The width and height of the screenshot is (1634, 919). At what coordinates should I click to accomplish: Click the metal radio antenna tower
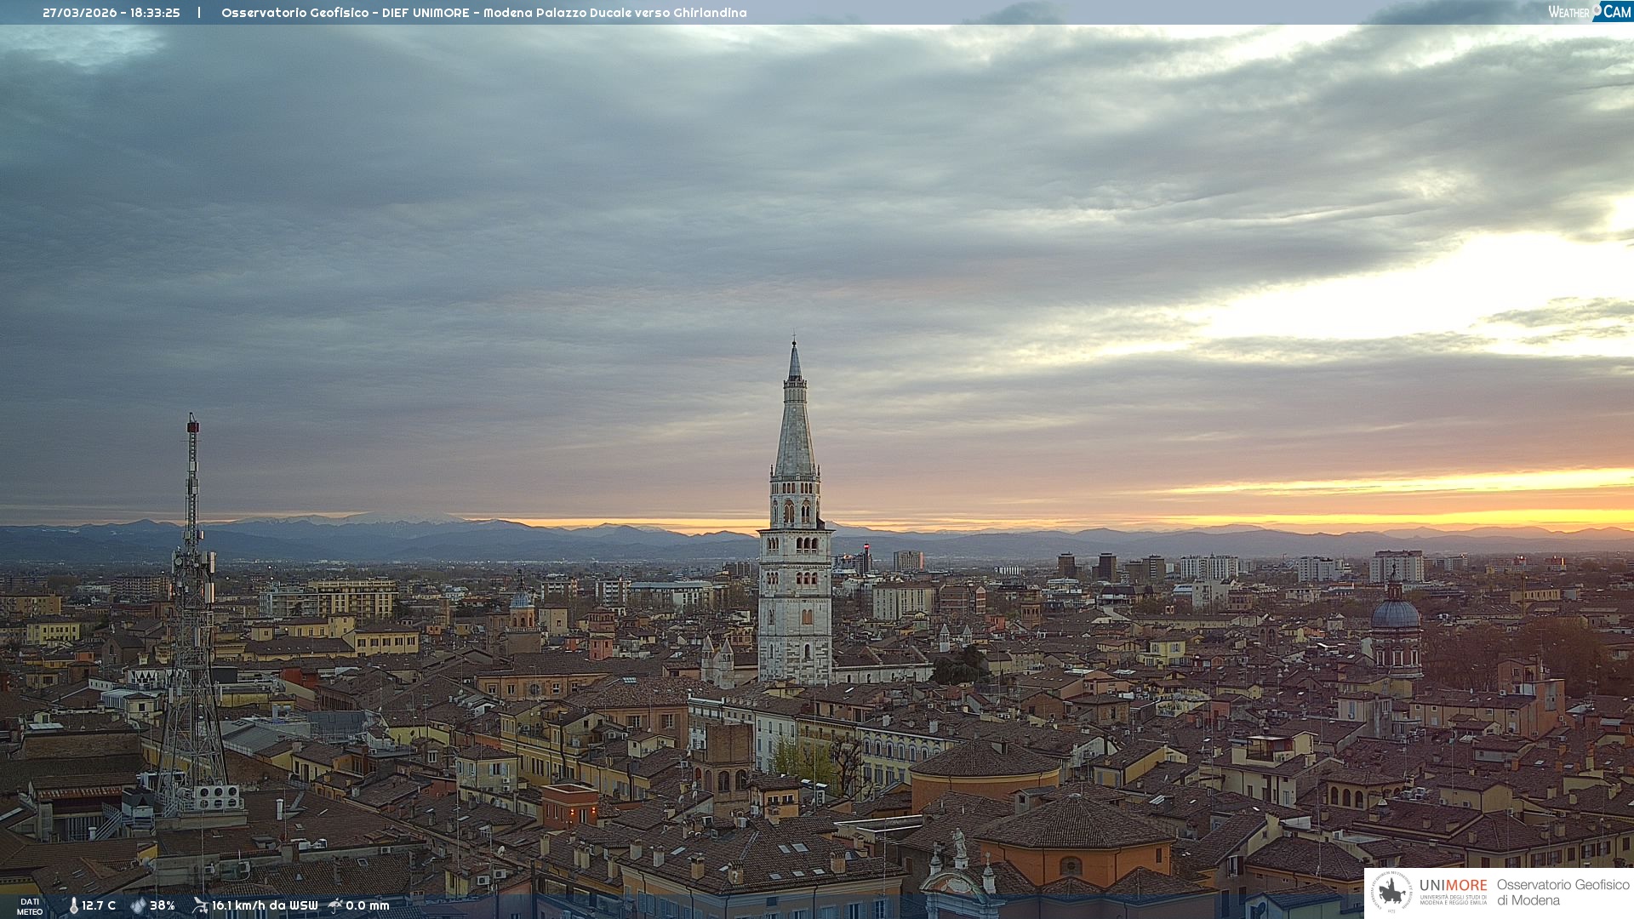pyautogui.click(x=192, y=596)
